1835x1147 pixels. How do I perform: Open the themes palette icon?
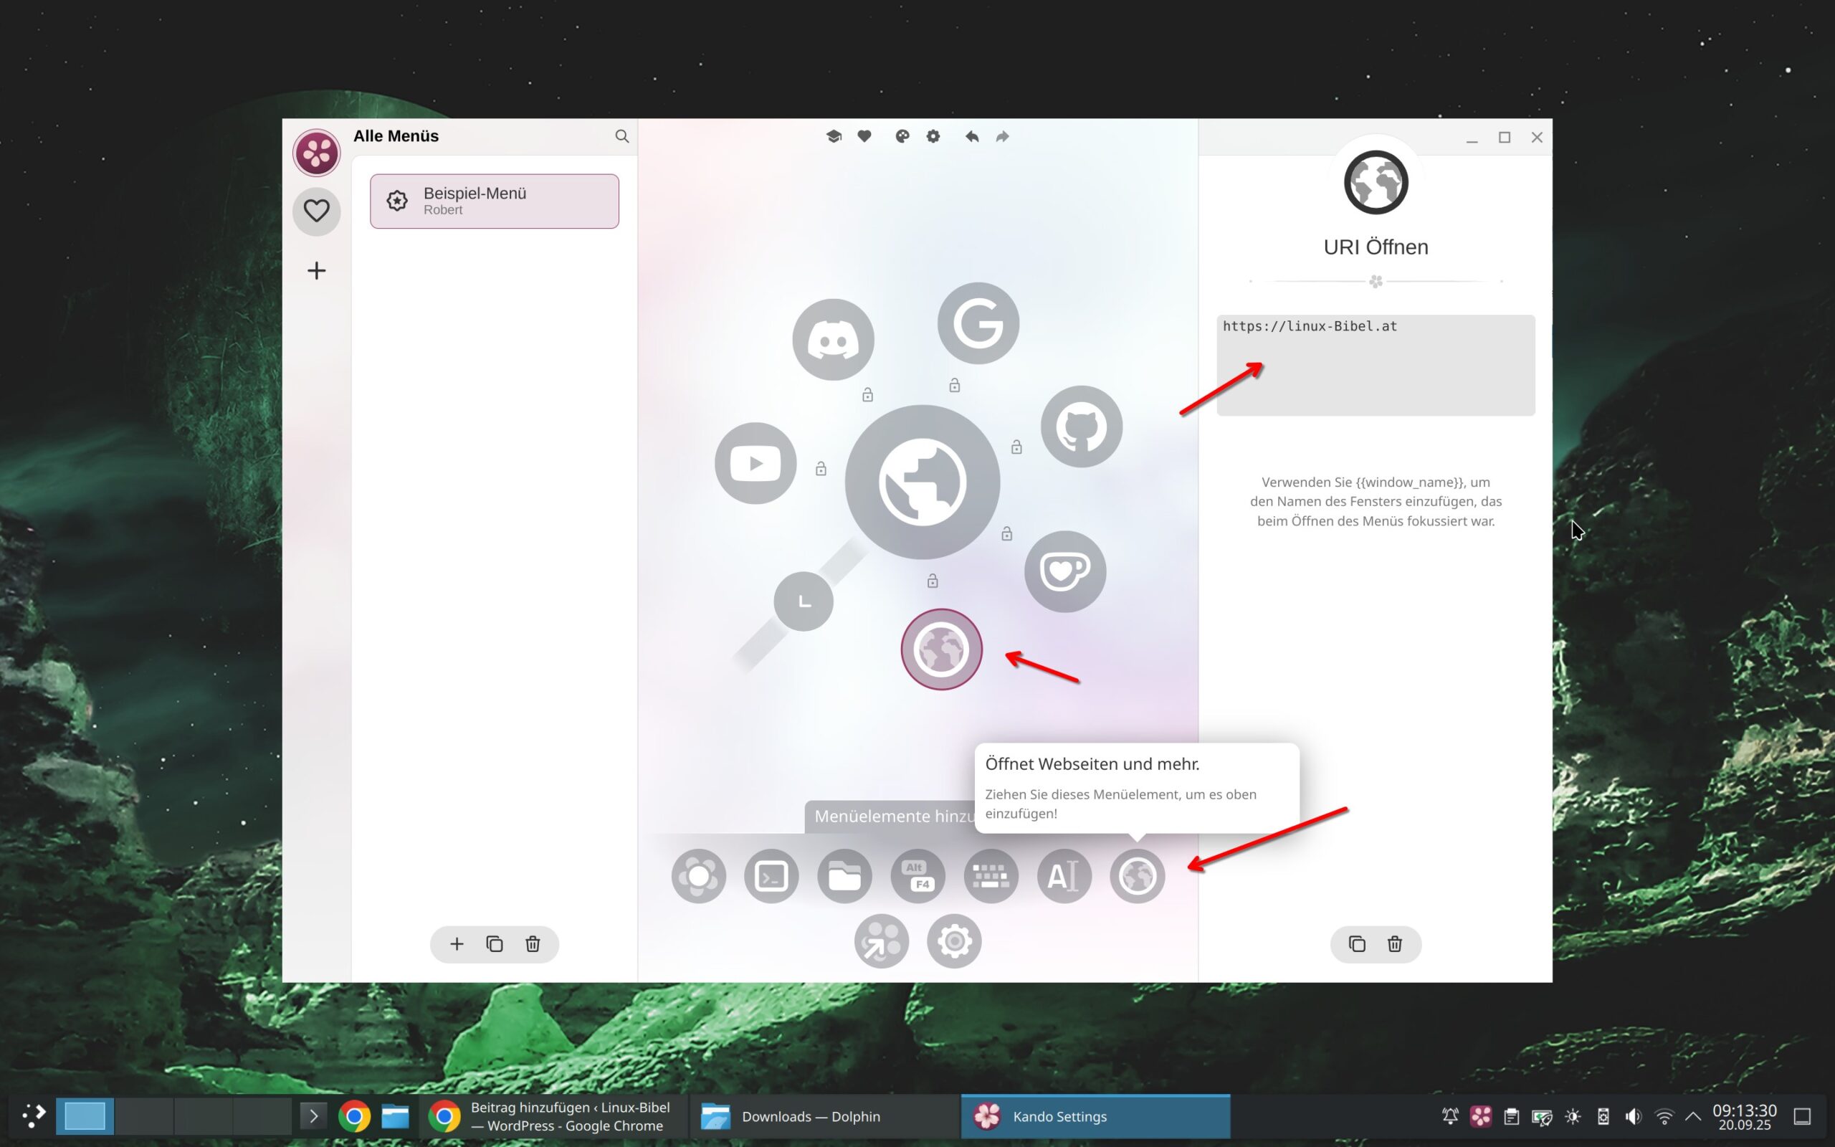coord(902,136)
